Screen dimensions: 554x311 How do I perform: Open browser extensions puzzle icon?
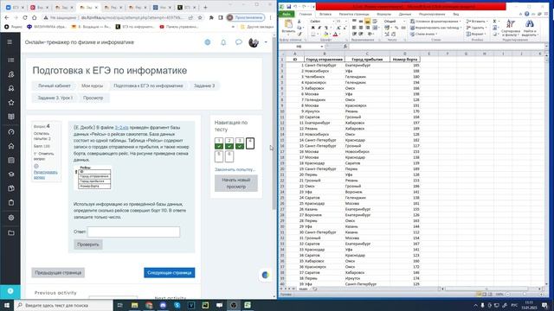[211, 17]
